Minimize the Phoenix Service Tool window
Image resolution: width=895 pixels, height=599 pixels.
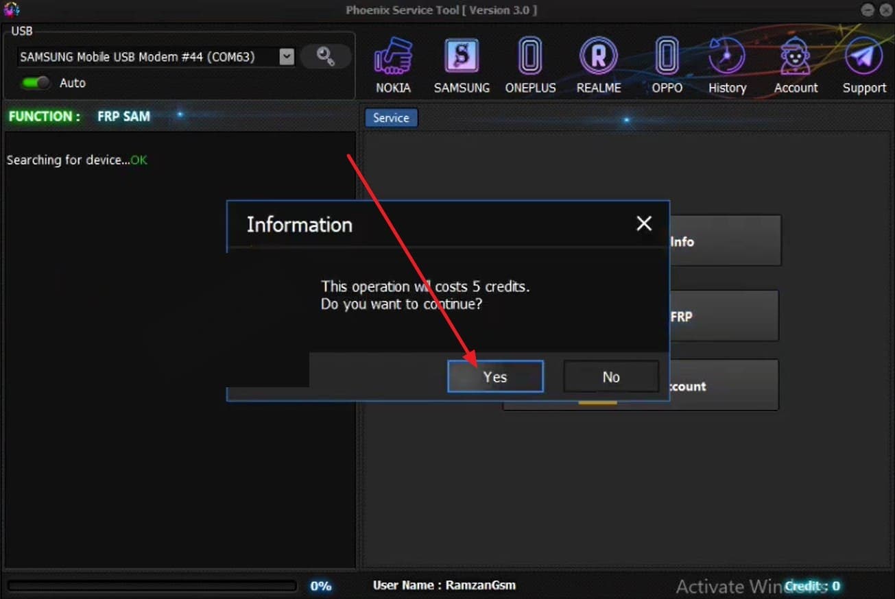[x=867, y=9]
